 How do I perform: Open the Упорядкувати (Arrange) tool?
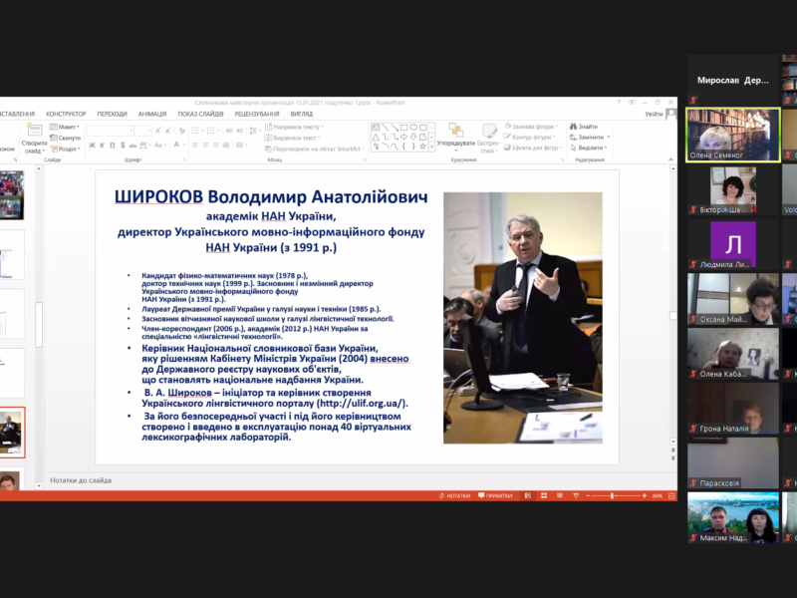[455, 137]
